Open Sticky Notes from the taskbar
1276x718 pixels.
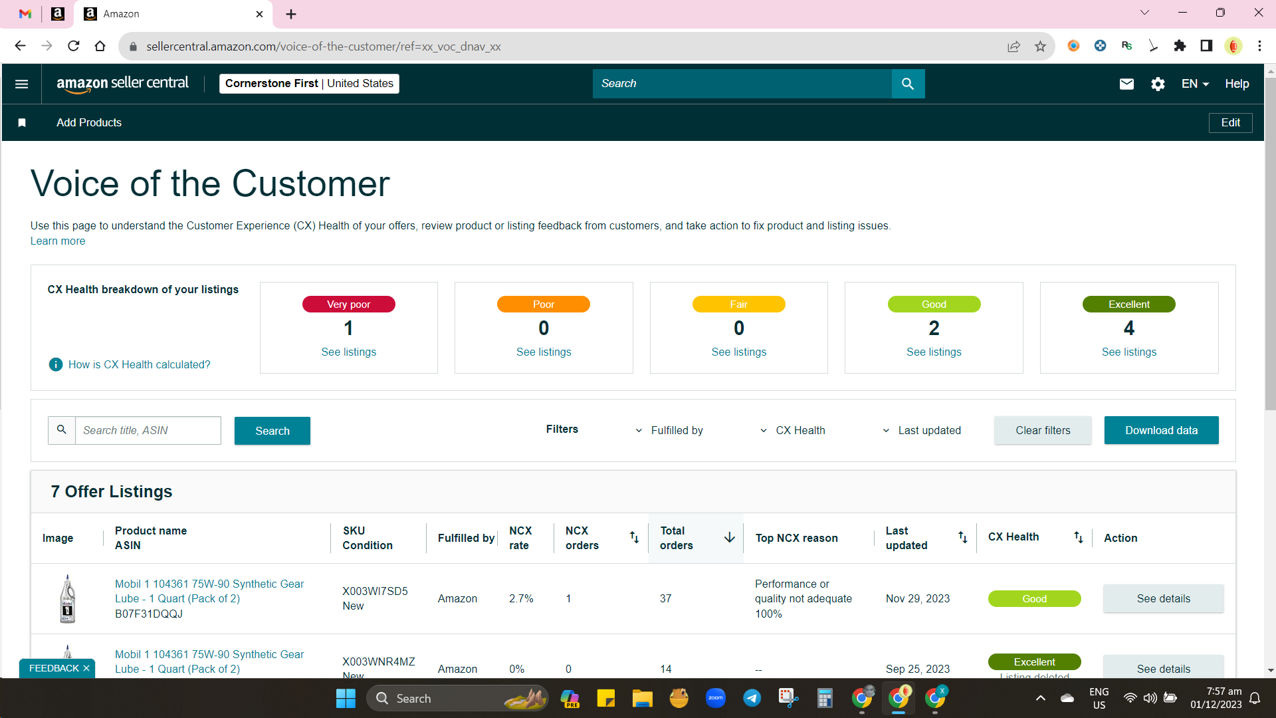click(605, 698)
